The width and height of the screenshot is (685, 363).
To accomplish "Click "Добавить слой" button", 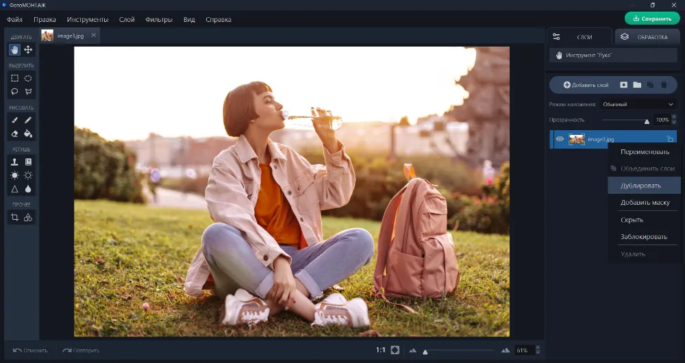I will 586,85.
